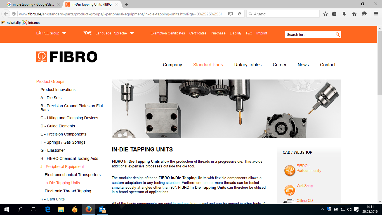Click the FIBRO - Partcommunity link

coord(309,168)
